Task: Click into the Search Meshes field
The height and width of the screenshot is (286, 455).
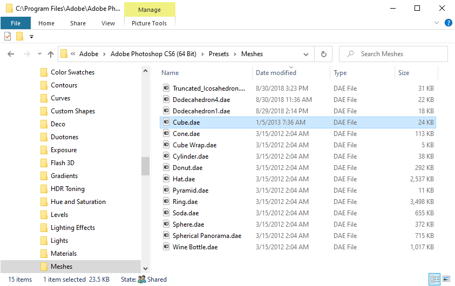Action: click(x=393, y=54)
